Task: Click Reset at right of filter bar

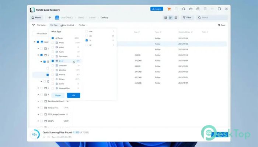Action: point(222,25)
